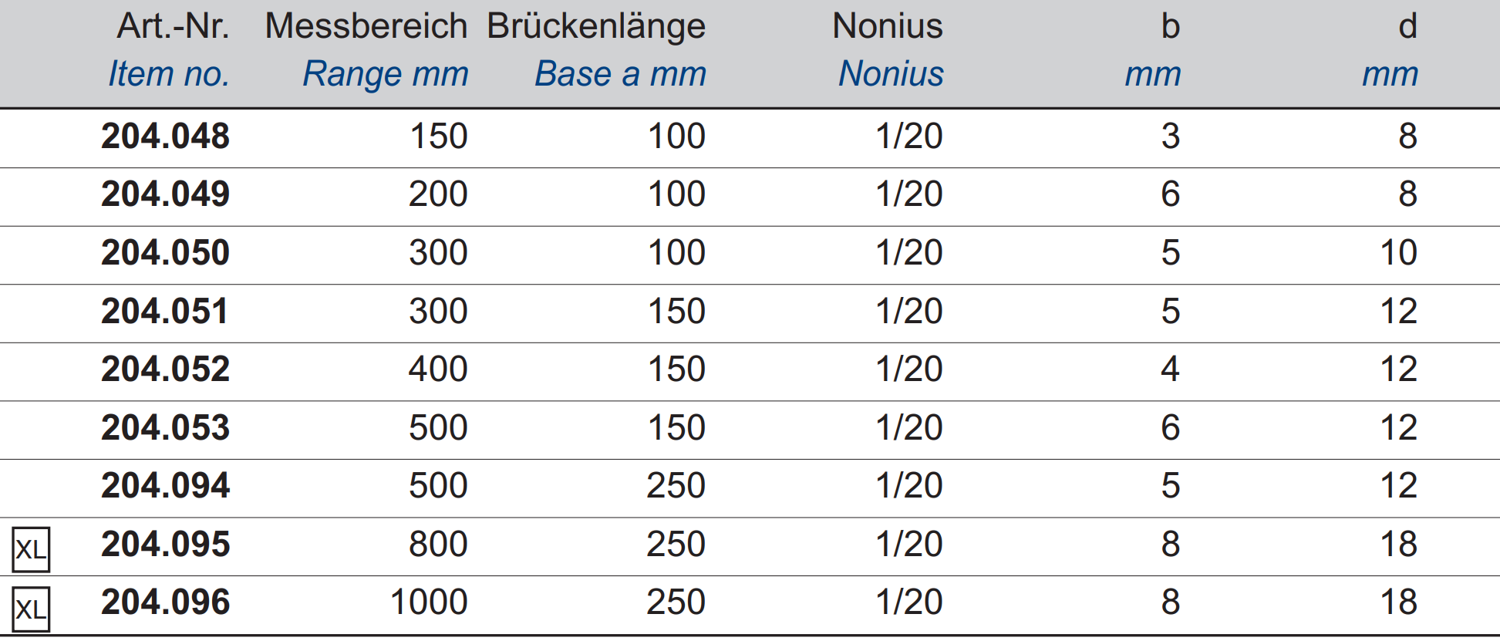The image size is (1500, 641).
Task: Open item number 204.052
Action: tap(165, 369)
